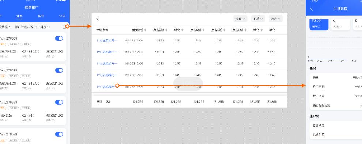Open the 今日 date dropdown
This screenshot has height=144, width=362.
[x=240, y=19]
